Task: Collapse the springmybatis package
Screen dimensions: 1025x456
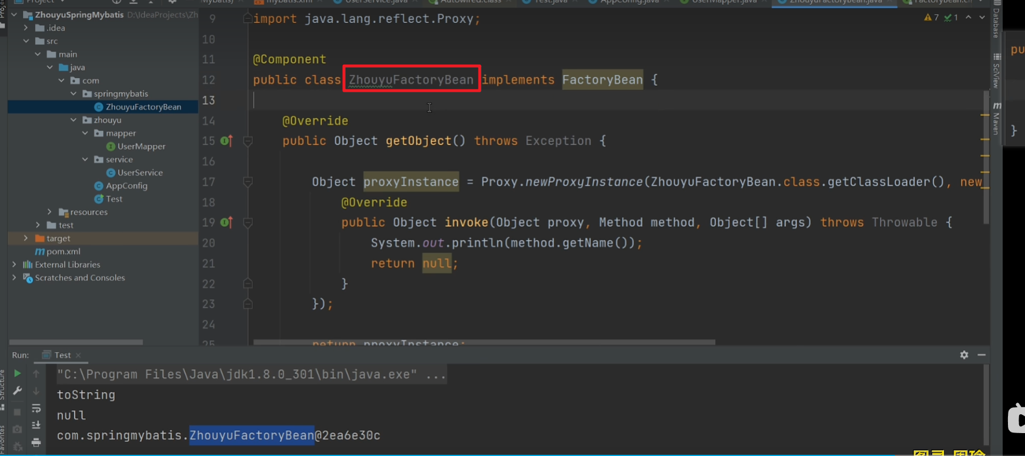Action: pyautogui.click(x=73, y=93)
